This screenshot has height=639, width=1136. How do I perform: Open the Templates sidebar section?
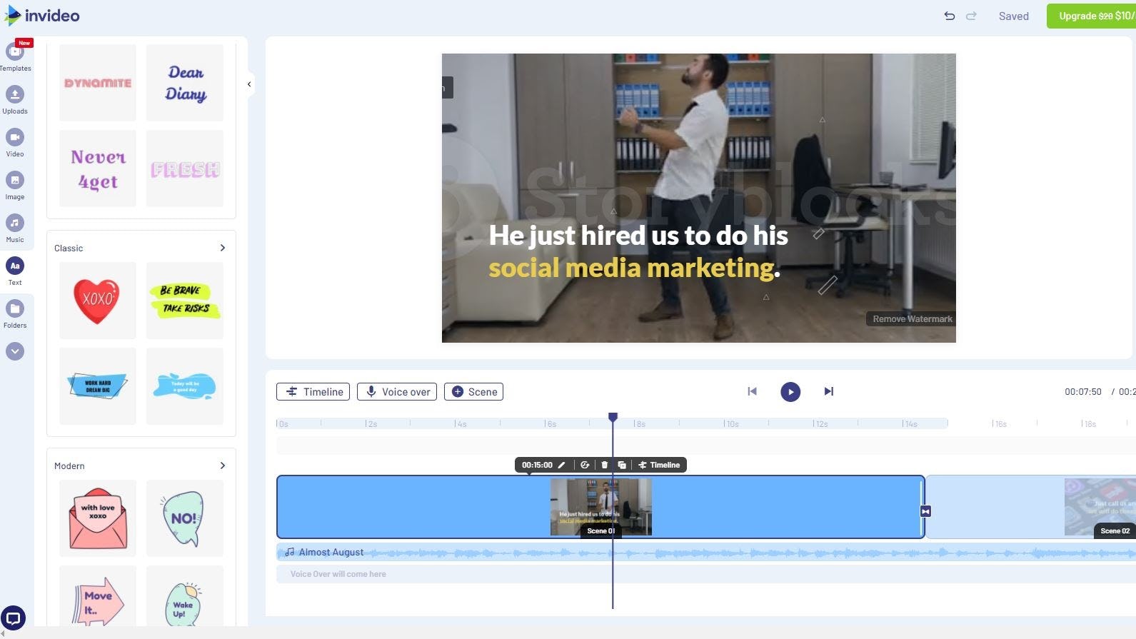(x=15, y=56)
